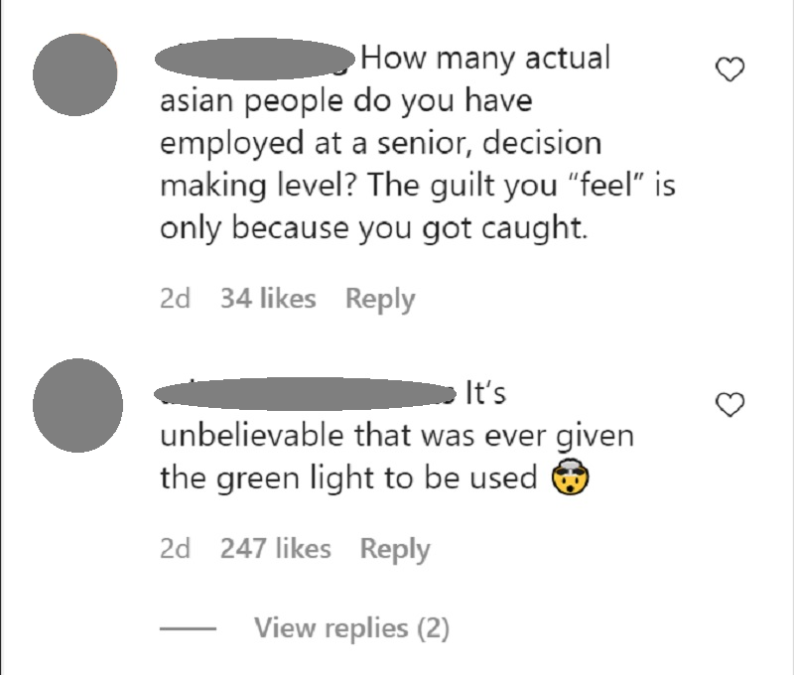Reply to the comment with 247 likes
This screenshot has height=675, width=794.
395,549
